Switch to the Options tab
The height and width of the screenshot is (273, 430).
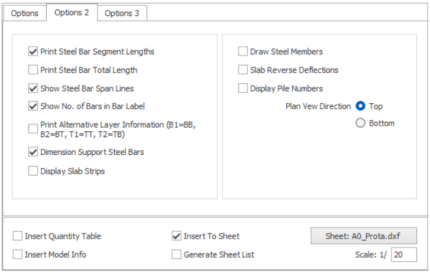click(x=24, y=13)
